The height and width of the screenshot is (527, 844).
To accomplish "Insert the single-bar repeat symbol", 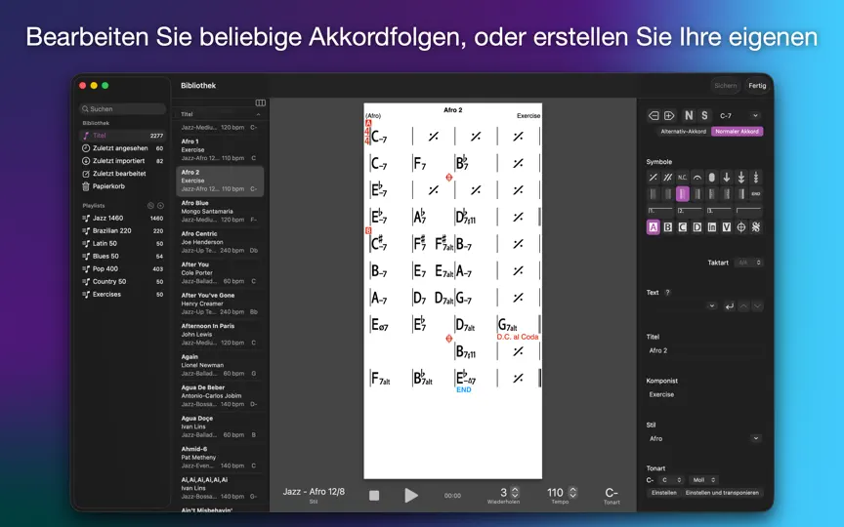I will [x=653, y=178].
